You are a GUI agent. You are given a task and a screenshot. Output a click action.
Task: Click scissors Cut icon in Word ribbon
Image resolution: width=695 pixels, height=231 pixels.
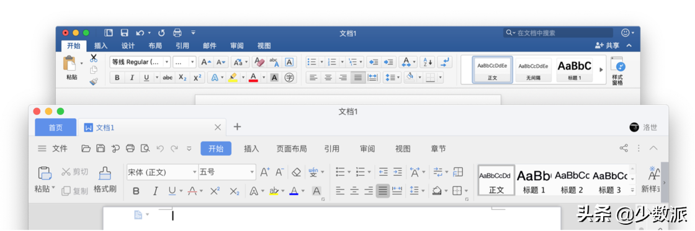tap(94, 58)
